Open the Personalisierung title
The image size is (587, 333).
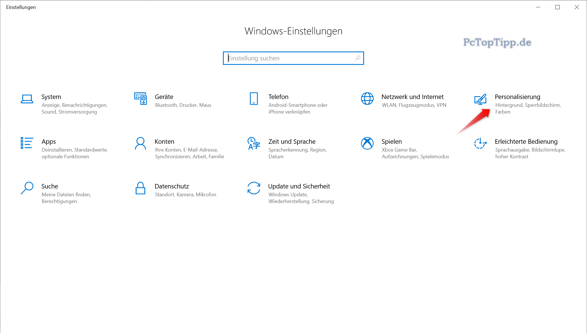(518, 97)
